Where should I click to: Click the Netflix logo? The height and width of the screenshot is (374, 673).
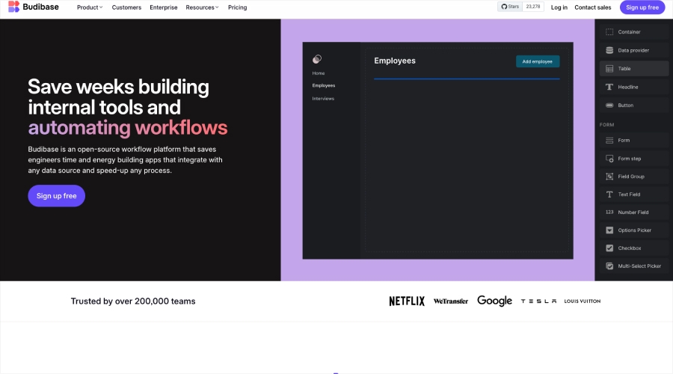click(407, 301)
